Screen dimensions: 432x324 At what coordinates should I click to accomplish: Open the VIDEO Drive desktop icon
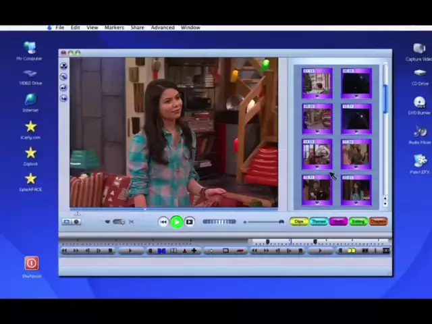click(30, 74)
